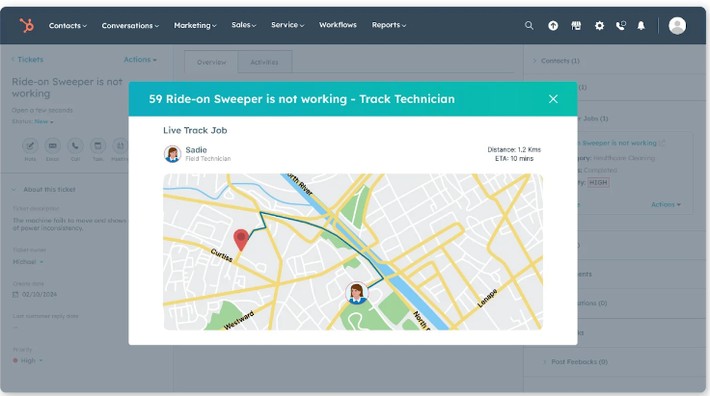Image resolution: width=710 pixels, height=396 pixels.
Task: Open the Service dropdown menu
Action: [x=288, y=26]
